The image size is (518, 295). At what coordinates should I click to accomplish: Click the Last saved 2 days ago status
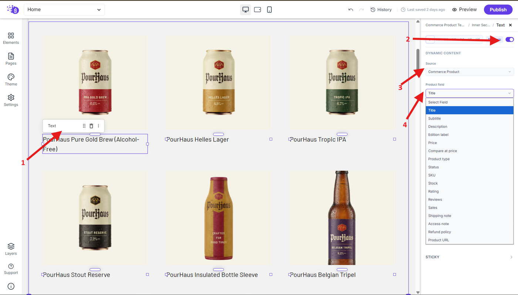pyautogui.click(x=423, y=10)
